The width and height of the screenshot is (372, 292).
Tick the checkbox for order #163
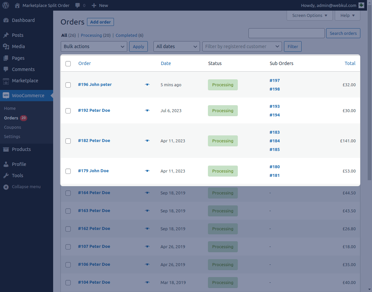tap(68, 211)
